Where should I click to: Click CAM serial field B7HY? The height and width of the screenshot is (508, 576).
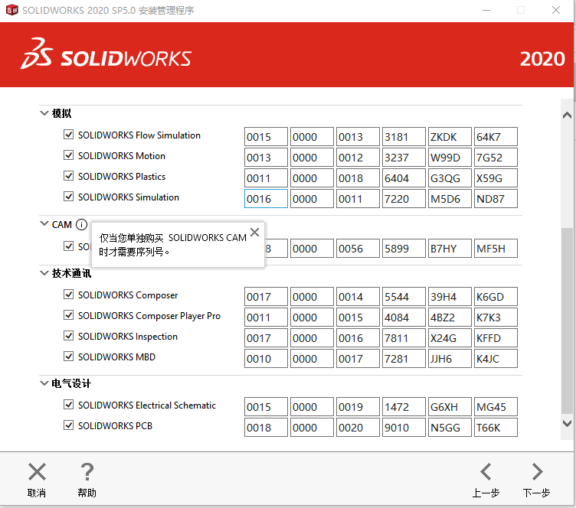[450, 249]
